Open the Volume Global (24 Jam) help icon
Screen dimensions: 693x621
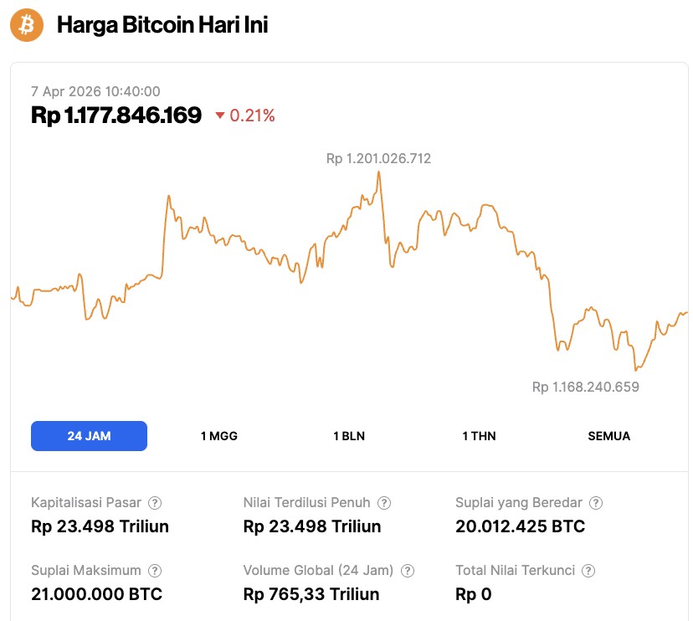[x=407, y=571]
